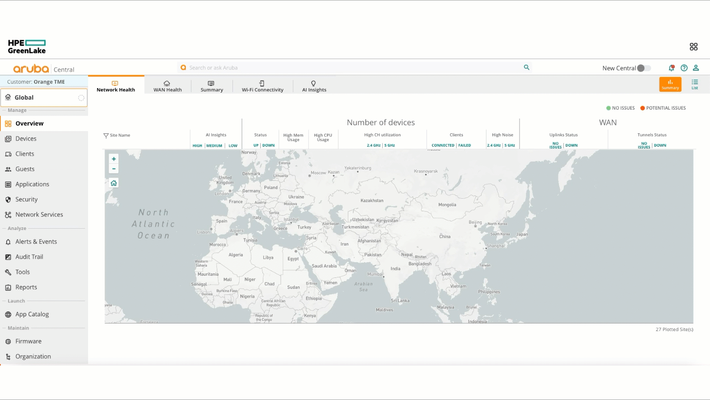
Task: Reset map to home view
Action: 114,183
